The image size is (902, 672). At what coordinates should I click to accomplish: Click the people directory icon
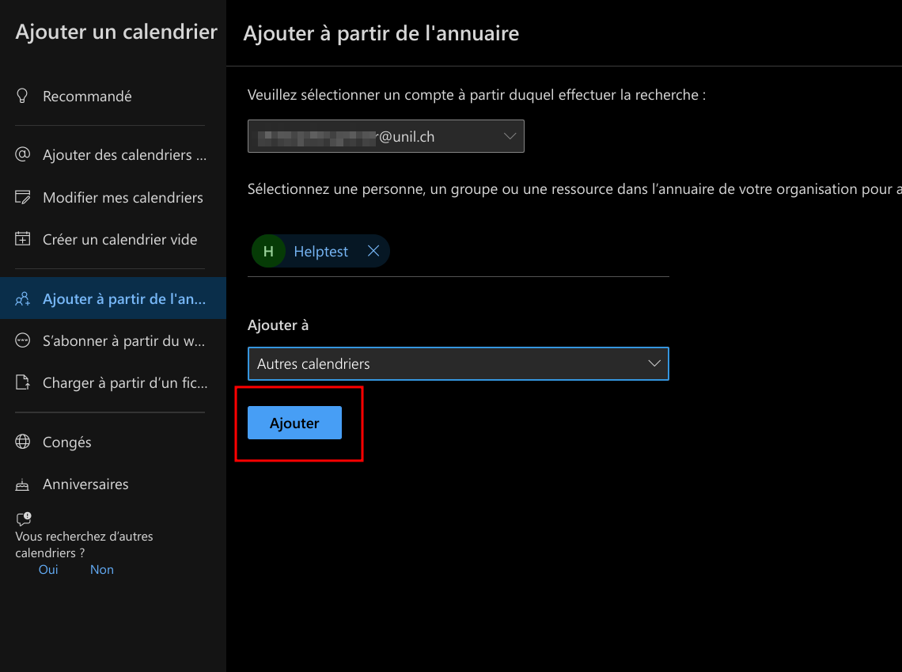pos(23,299)
